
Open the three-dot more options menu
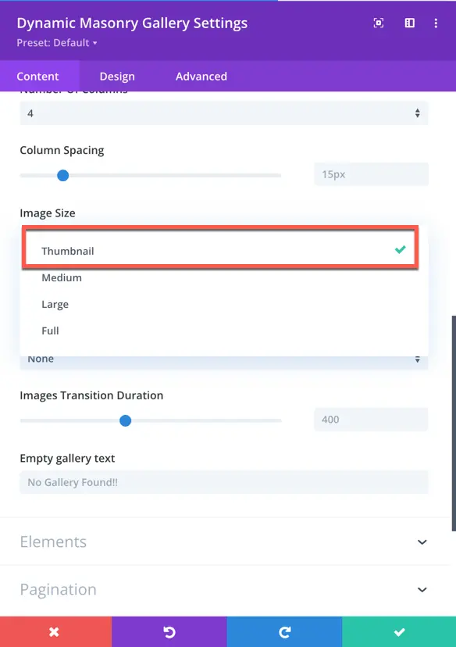(x=436, y=23)
